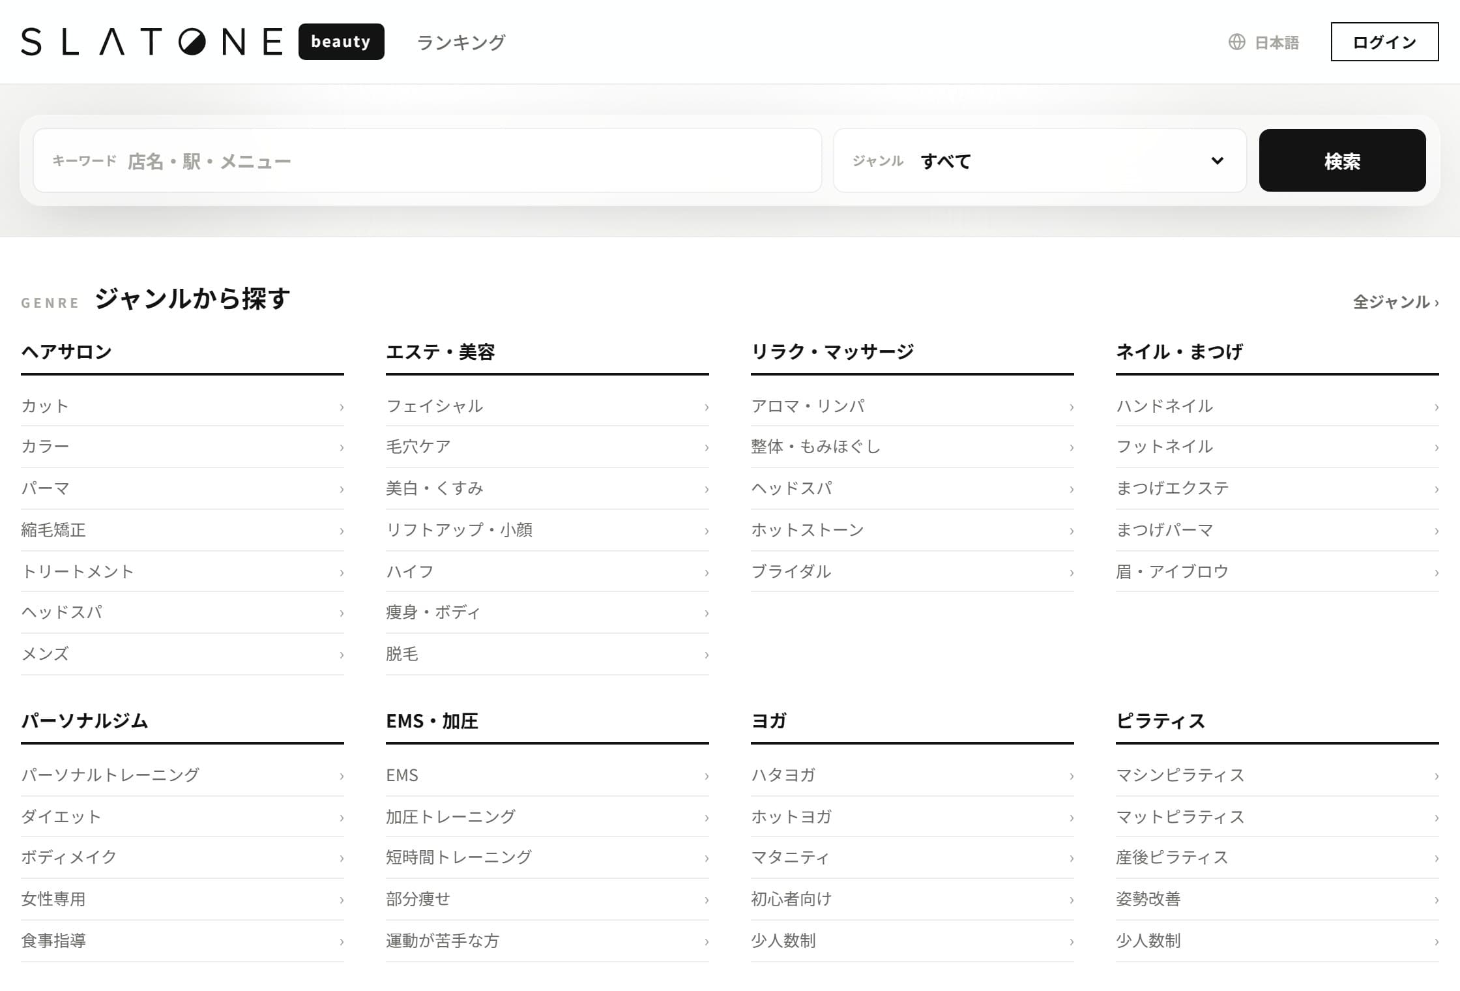
Task: Click the globe language icon
Action: 1236,42
